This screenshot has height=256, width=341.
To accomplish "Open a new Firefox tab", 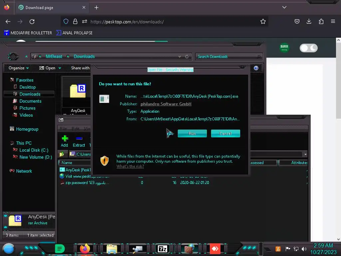I will [96, 8].
